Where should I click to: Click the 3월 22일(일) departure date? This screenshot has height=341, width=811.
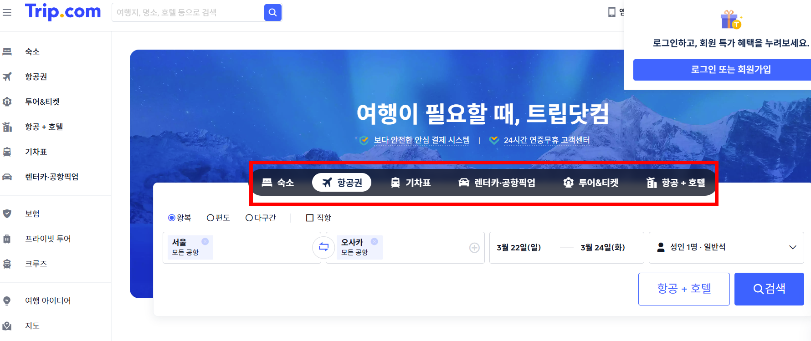519,247
